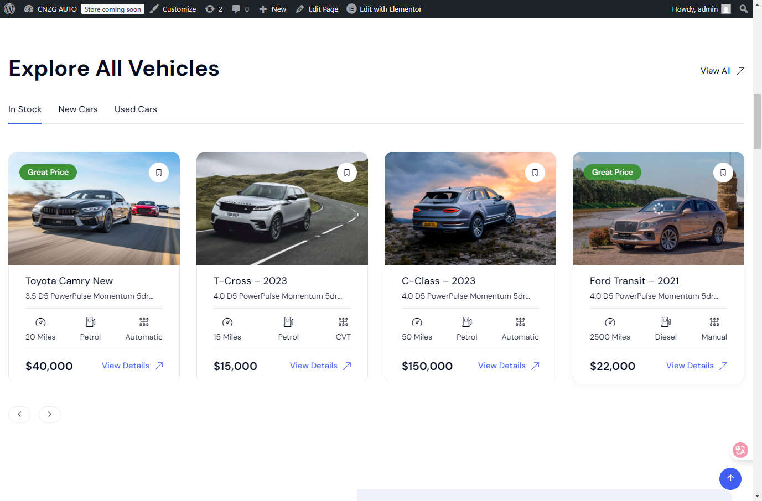Open View Details for the $40,000 Toyota Camry
The width and height of the screenshot is (762, 501).
point(132,366)
